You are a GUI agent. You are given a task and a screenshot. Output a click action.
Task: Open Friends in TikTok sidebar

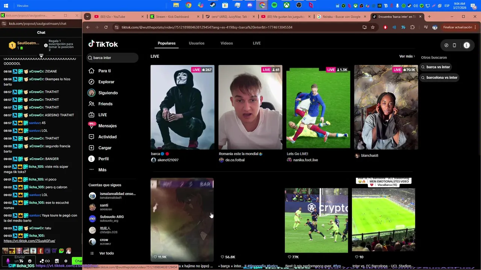coord(100,104)
